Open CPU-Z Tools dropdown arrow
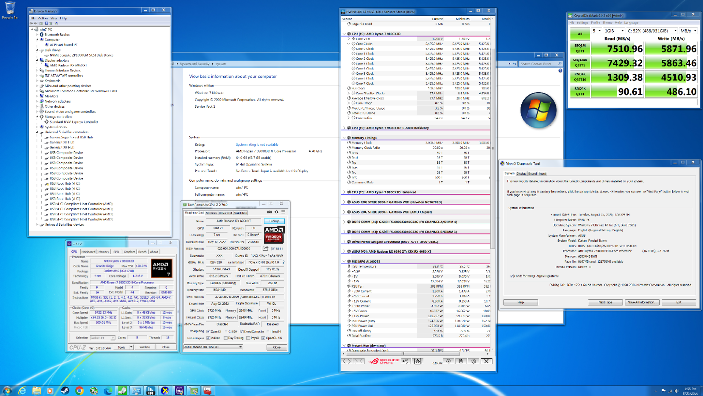 tap(131, 347)
